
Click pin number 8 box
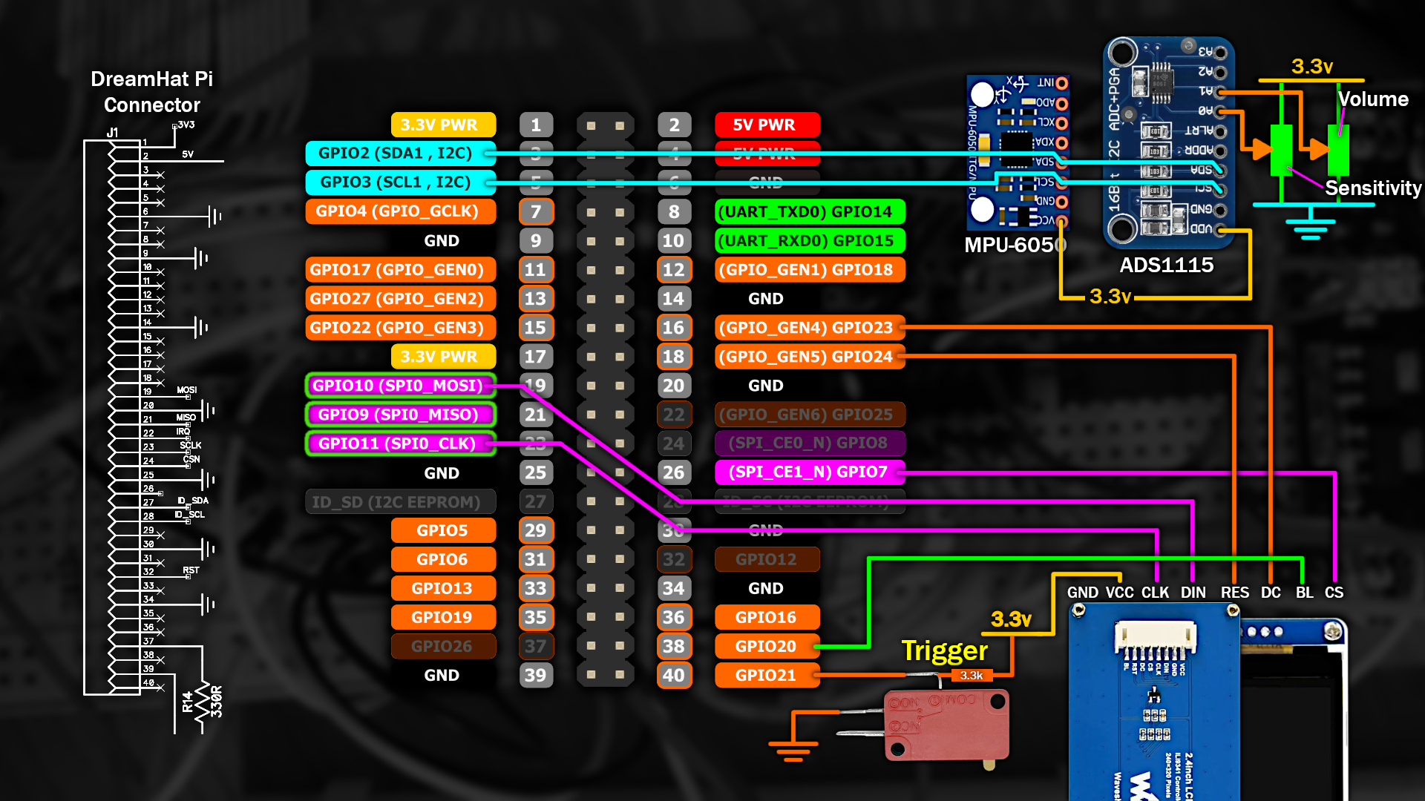coord(674,211)
